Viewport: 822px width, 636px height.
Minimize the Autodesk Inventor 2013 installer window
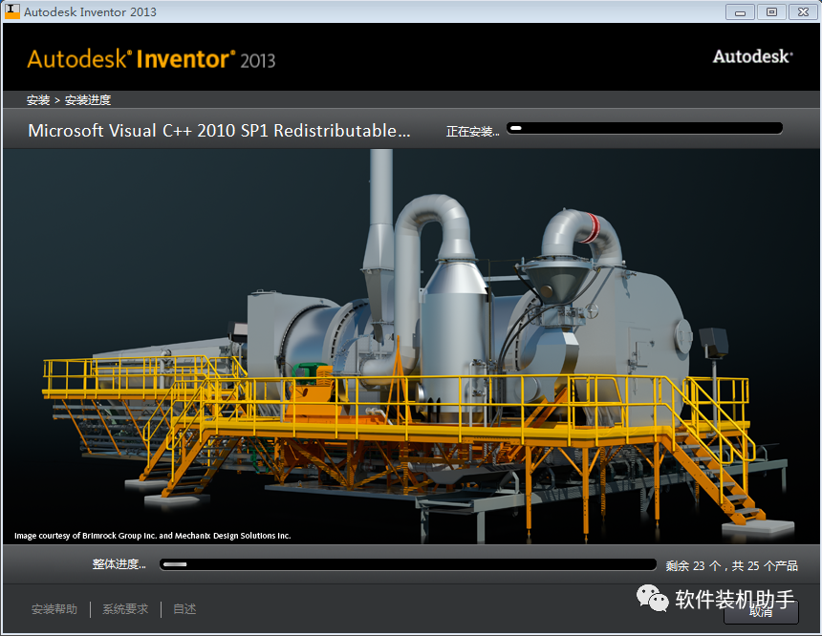click(740, 12)
